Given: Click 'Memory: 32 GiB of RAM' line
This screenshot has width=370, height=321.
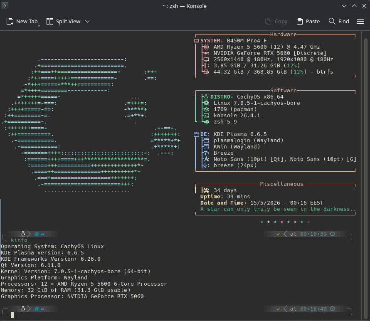Looking at the screenshot, I should click(66, 290).
